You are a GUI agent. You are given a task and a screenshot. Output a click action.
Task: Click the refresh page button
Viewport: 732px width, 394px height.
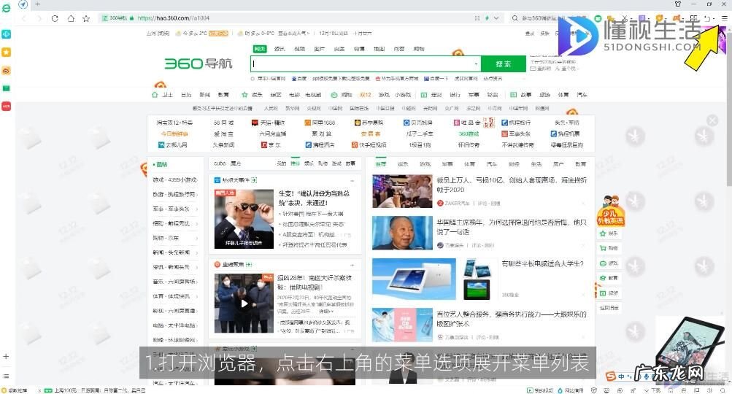pyautogui.click(x=55, y=18)
